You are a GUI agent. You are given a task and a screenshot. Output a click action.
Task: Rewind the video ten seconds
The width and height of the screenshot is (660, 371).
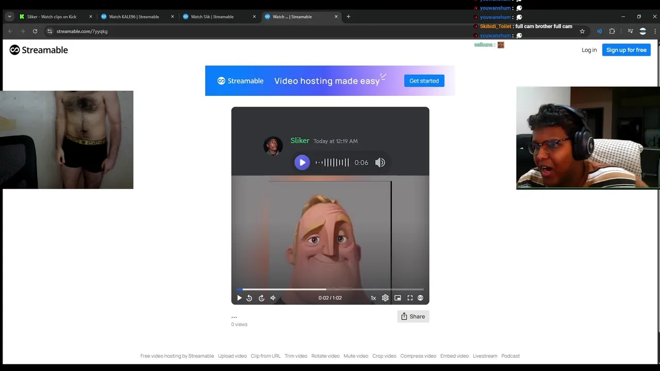point(250,298)
